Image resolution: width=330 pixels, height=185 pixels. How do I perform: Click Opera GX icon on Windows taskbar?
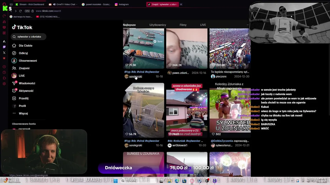192,181
